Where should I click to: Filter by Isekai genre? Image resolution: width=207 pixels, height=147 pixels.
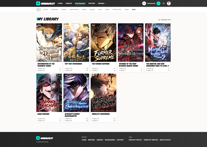point(100,9)
